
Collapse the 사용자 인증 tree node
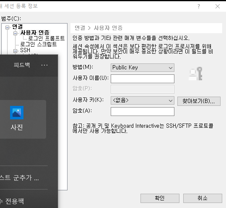coord(15,33)
